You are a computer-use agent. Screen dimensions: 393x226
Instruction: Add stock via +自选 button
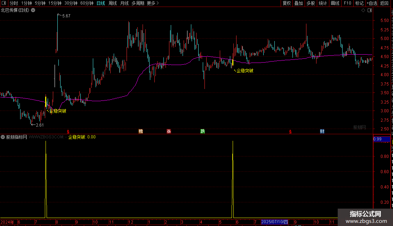coord(372,3)
